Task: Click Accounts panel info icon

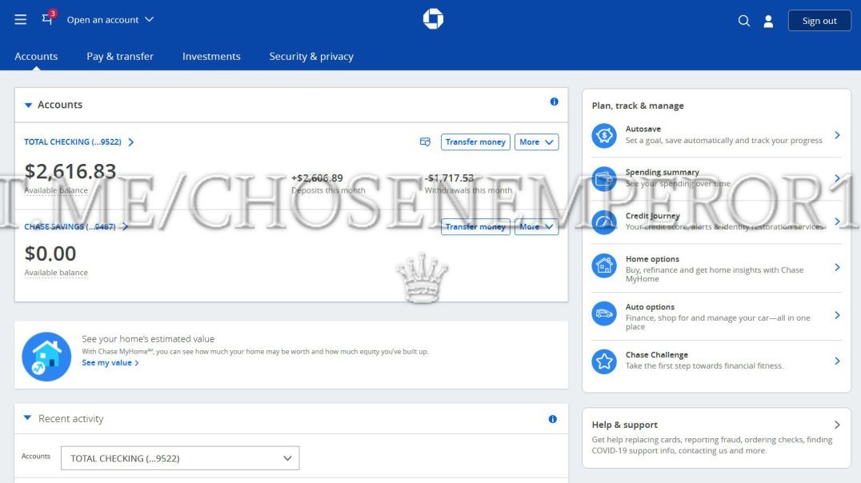Action: [x=554, y=102]
